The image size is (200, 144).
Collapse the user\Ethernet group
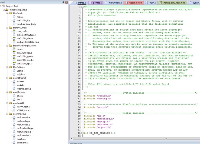coord(7,78)
